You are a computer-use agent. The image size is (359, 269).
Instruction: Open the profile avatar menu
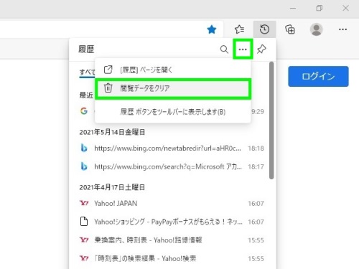(x=316, y=29)
